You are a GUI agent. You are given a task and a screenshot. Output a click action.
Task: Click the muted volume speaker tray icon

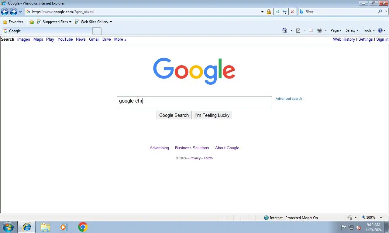[x=358, y=227]
